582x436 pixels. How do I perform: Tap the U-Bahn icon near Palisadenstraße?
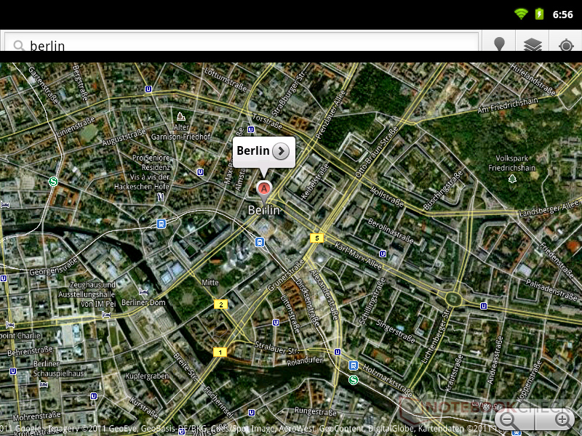[x=484, y=306]
